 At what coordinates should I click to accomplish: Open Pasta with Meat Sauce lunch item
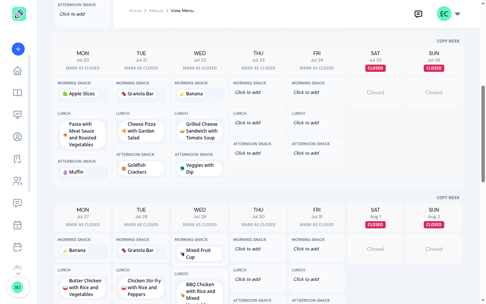pos(83,135)
